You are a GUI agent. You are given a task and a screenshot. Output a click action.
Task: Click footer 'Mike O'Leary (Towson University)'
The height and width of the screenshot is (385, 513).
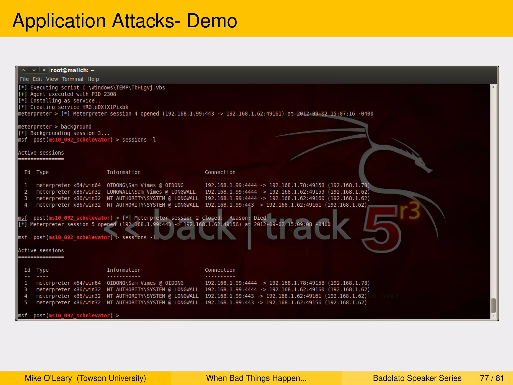[x=85, y=378]
